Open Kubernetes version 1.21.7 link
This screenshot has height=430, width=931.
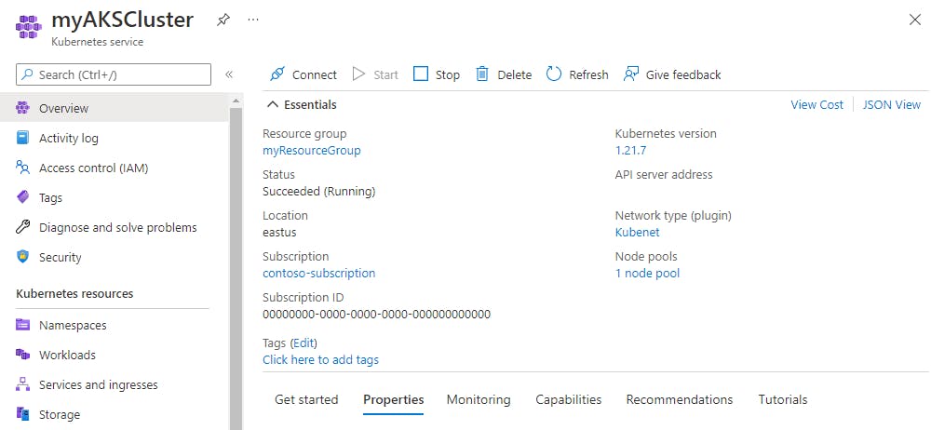pyautogui.click(x=630, y=150)
